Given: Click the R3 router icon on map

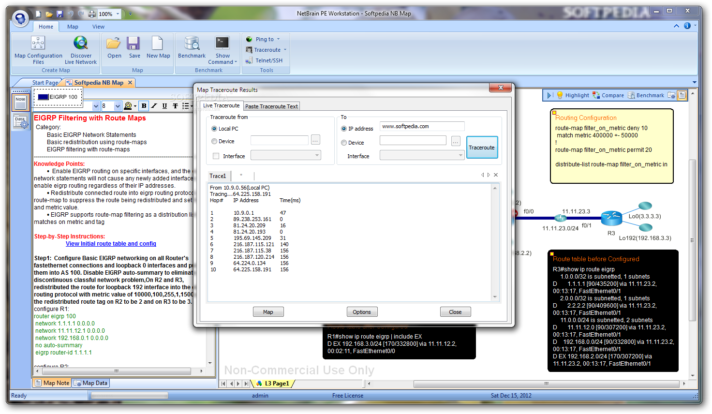Looking at the screenshot, I should coord(611,218).
